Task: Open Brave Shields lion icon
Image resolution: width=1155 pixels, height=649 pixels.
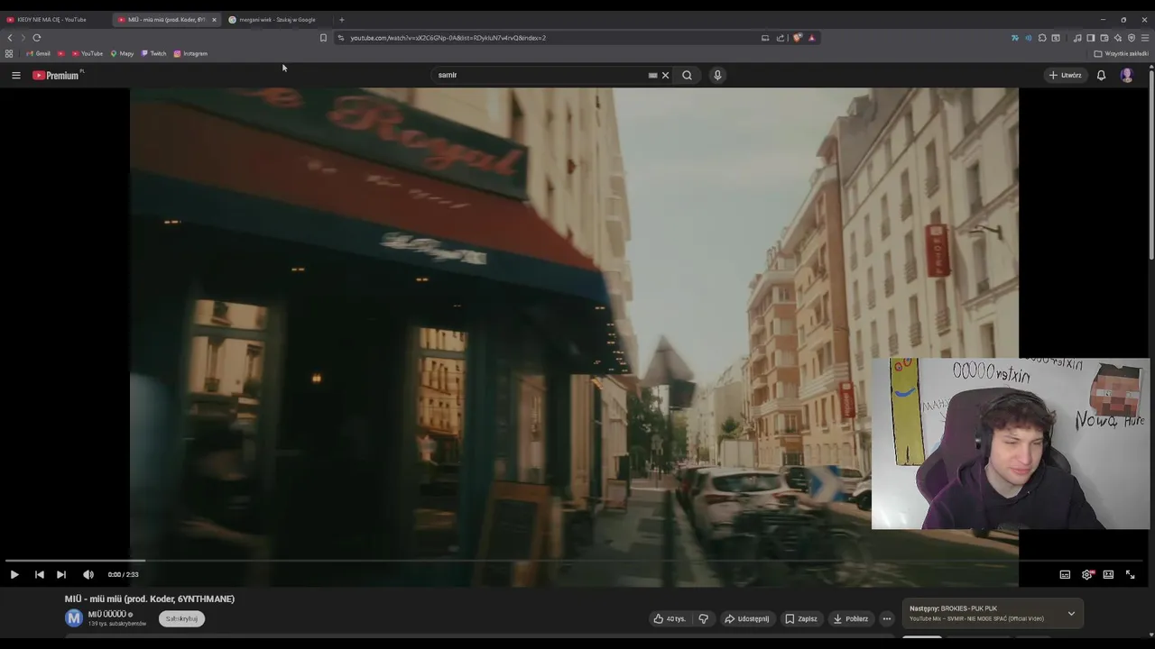Action: [797, 38]
